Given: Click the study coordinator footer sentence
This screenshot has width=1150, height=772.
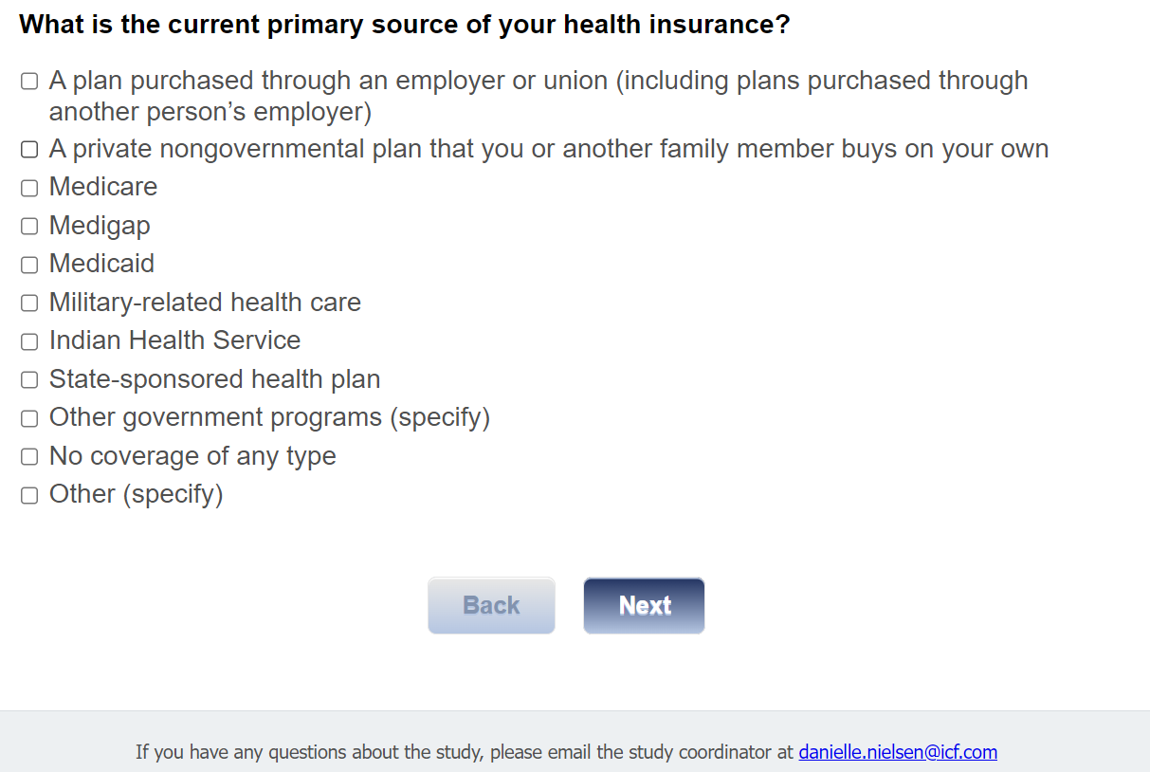Looking at the screenshot, I should (465, 752).
